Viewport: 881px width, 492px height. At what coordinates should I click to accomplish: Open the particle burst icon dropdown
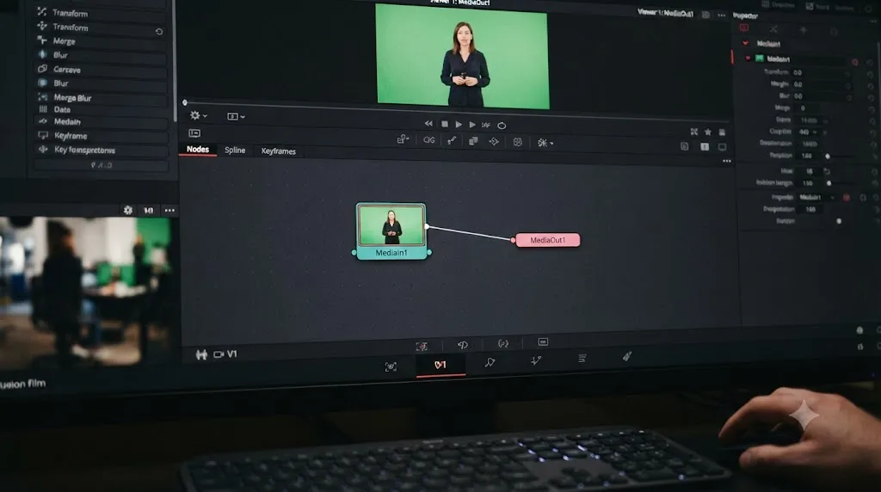tap(545, 144)
